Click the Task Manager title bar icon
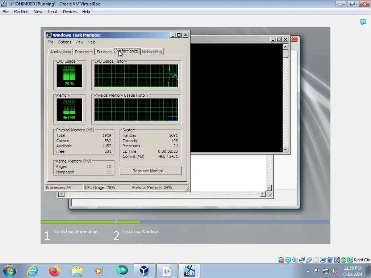Viewport: 371px width, 278px height. (x=49, y=35)
